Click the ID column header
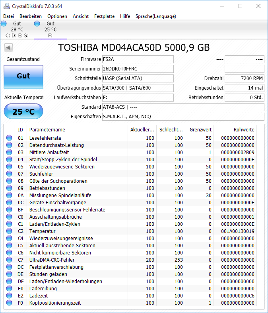268x313 pixels. 20,130
